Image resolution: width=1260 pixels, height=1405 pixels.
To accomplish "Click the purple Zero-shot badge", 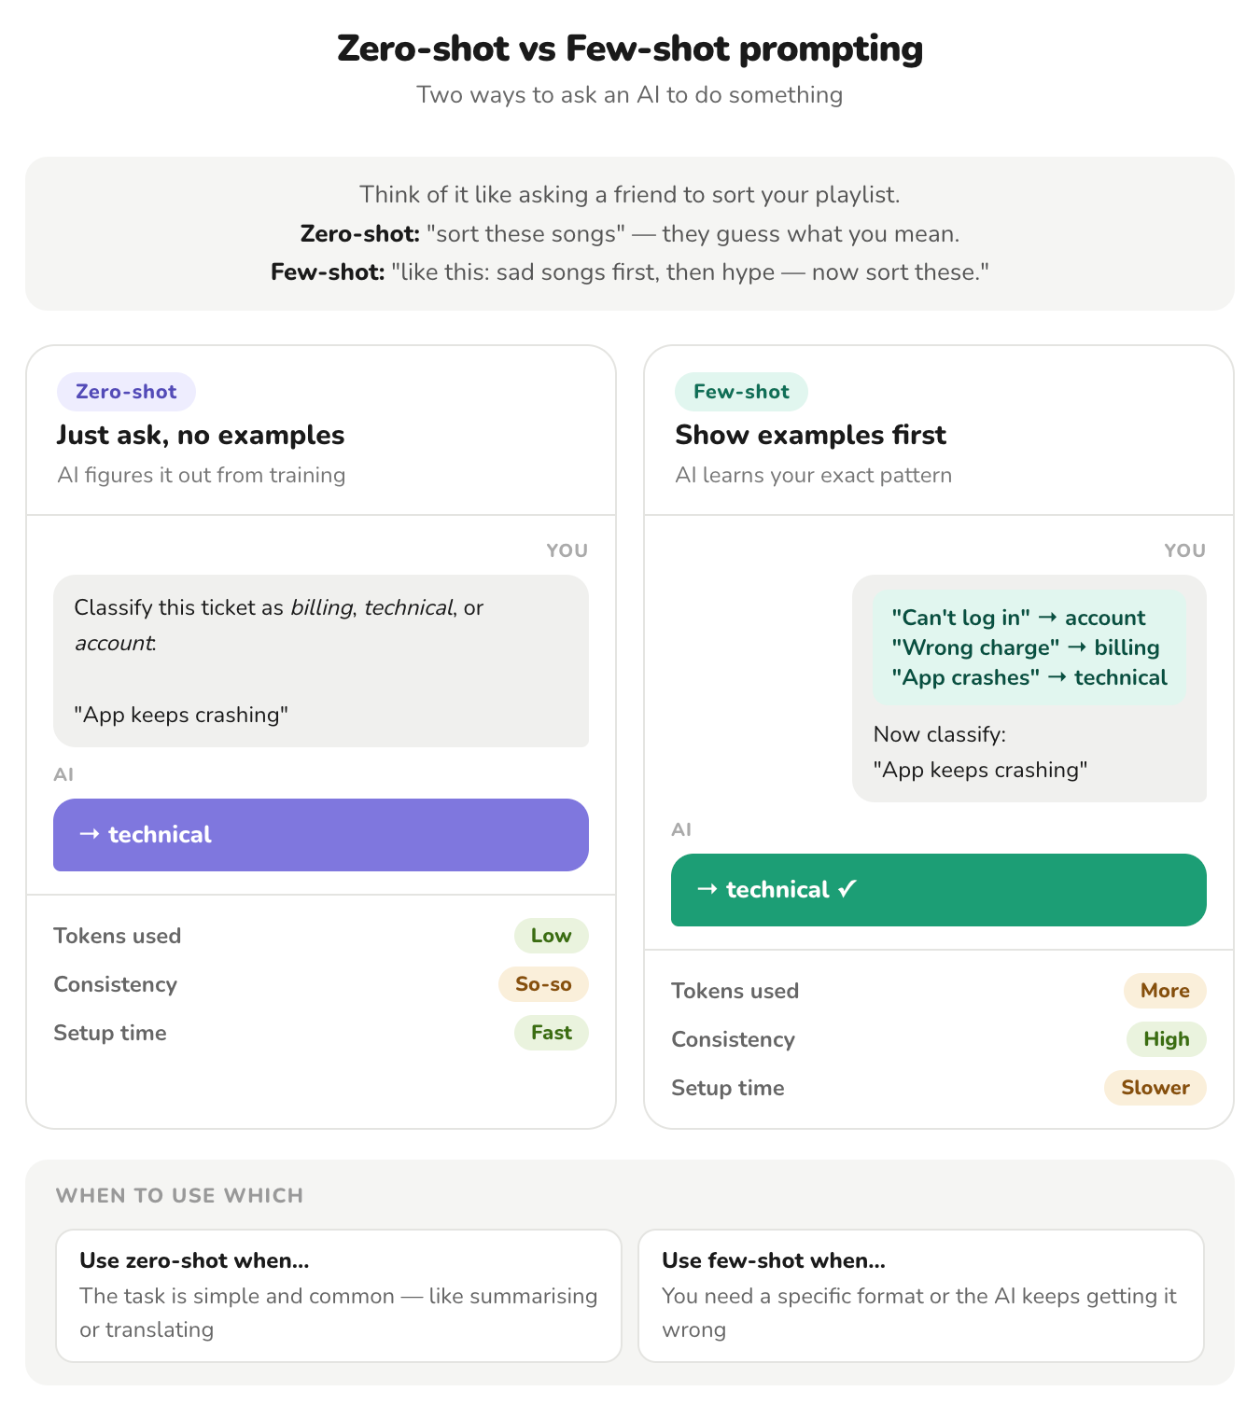I will click(126, 392).
